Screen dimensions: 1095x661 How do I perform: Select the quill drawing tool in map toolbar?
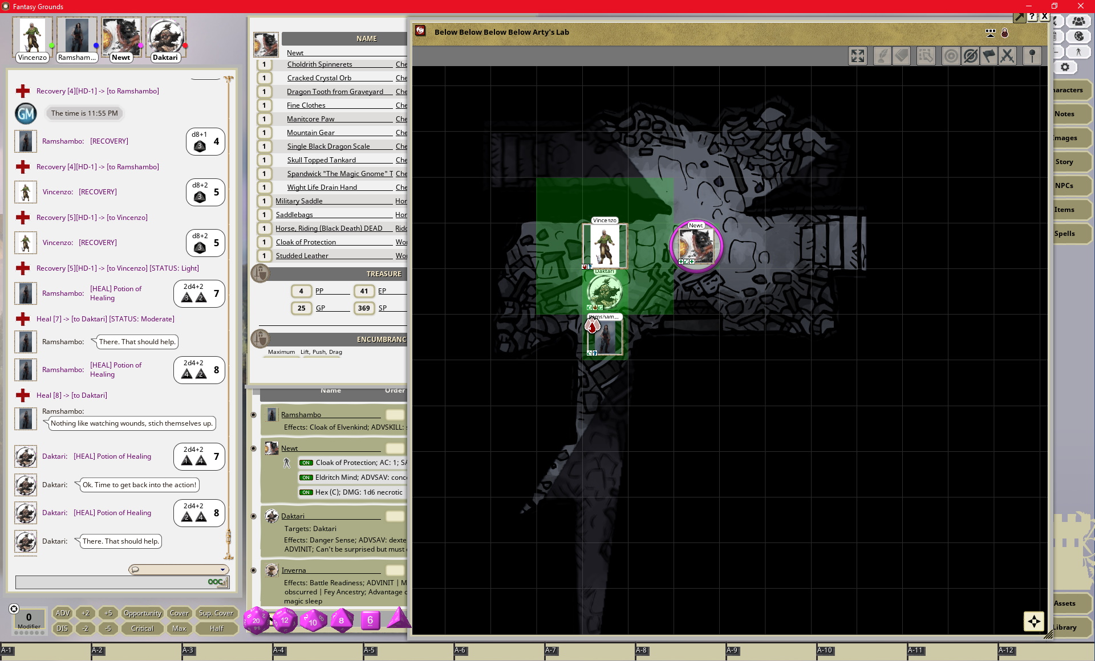[x=882, y=56]
